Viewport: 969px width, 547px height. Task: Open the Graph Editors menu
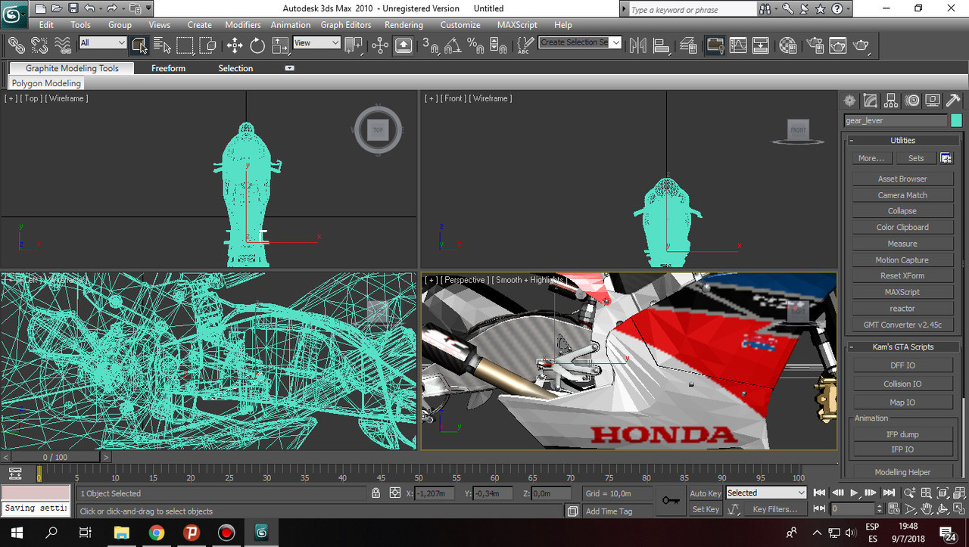(345, 25)
